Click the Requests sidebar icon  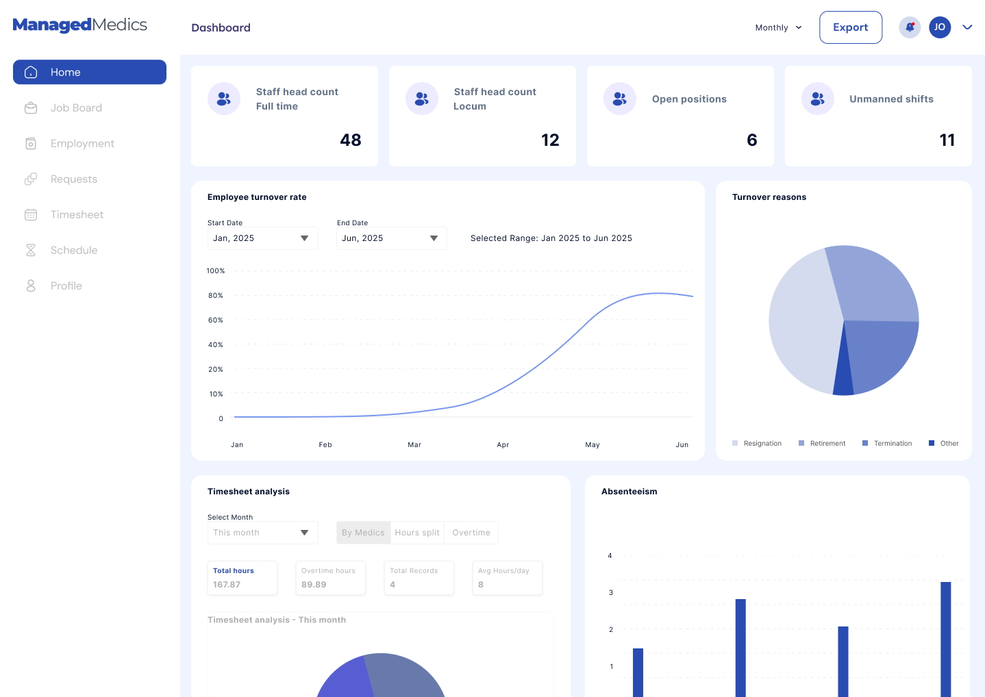[x=31, y=179]
